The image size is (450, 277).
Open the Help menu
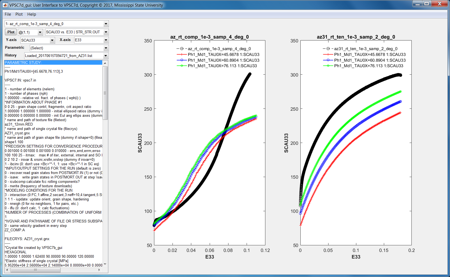coord(31,14)
